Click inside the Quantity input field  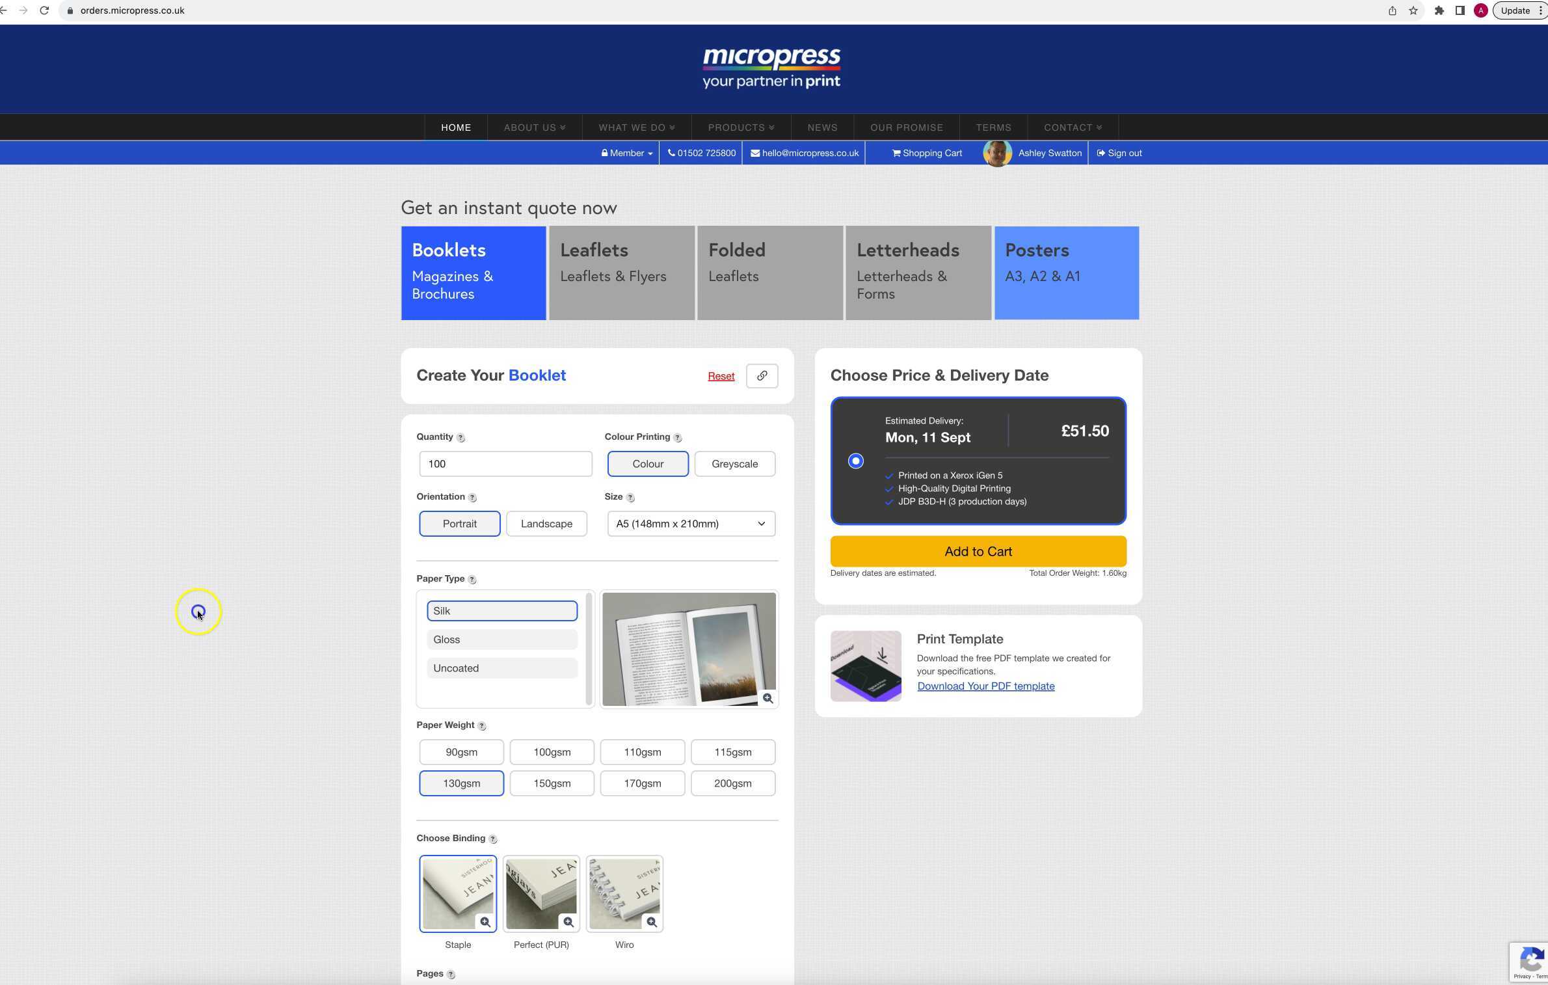click(x=505, y=464)
